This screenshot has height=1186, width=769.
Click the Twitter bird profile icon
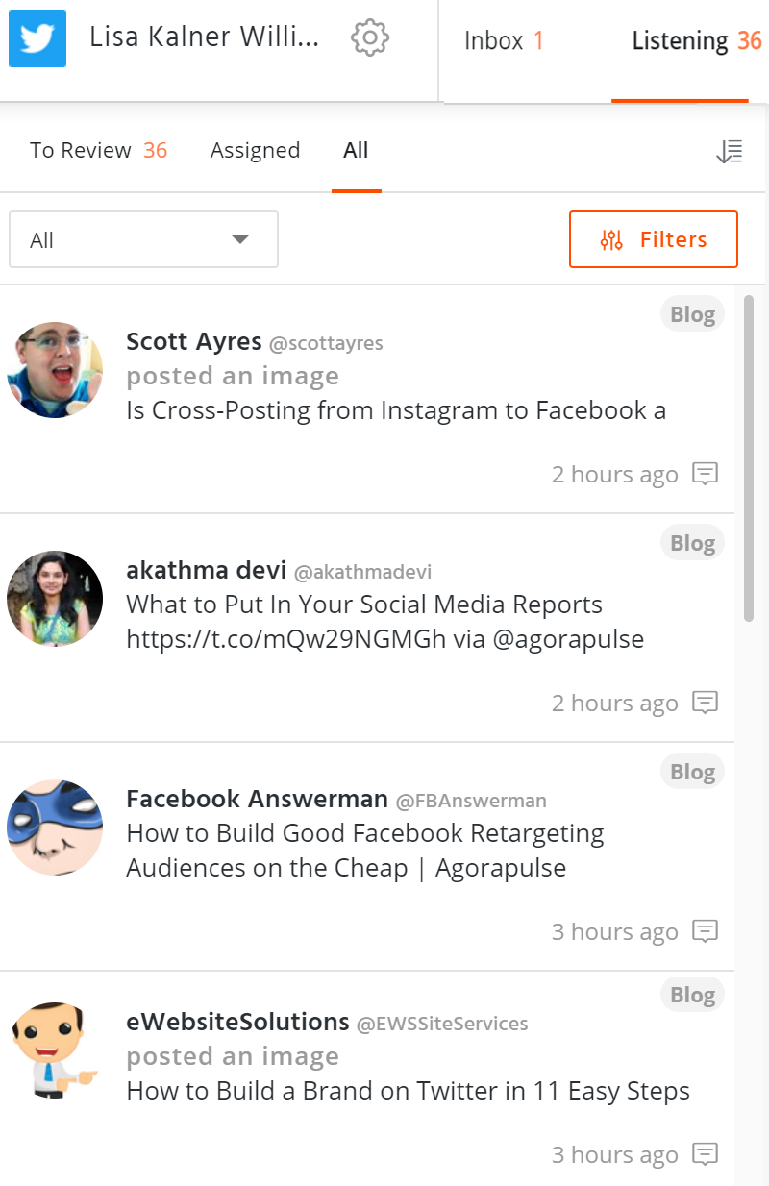(x=37, y=38)
